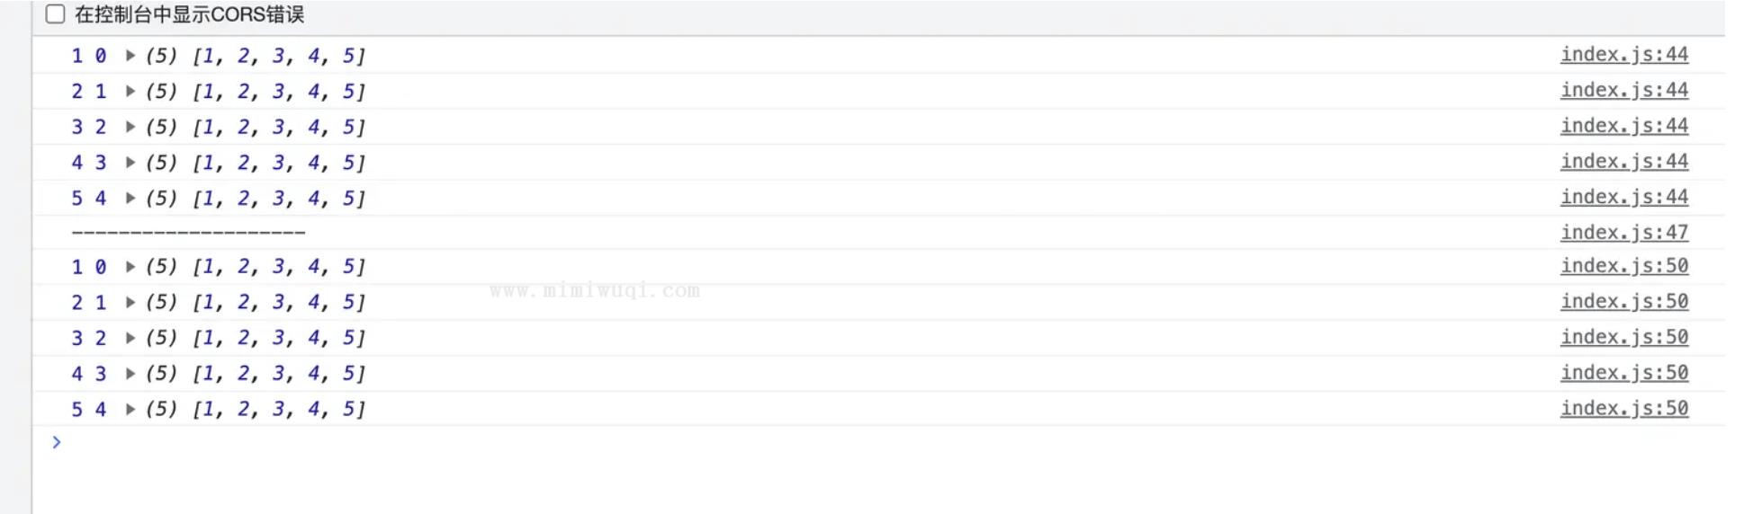Screen dimensions: 1744x514
Task: Open the index.js:44 link on the first row
Action: [1624, 55]
